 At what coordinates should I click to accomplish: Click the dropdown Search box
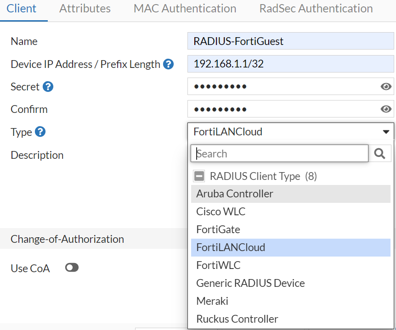click(279, 153)
